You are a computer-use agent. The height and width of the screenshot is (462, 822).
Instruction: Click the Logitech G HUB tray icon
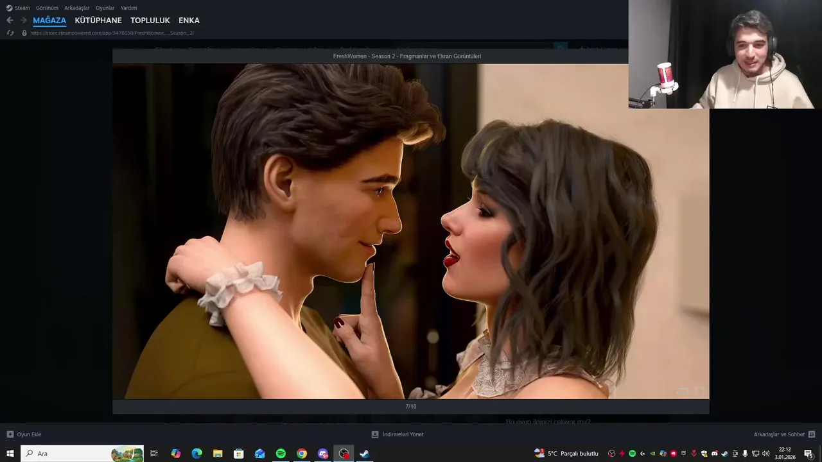(642, 454)
